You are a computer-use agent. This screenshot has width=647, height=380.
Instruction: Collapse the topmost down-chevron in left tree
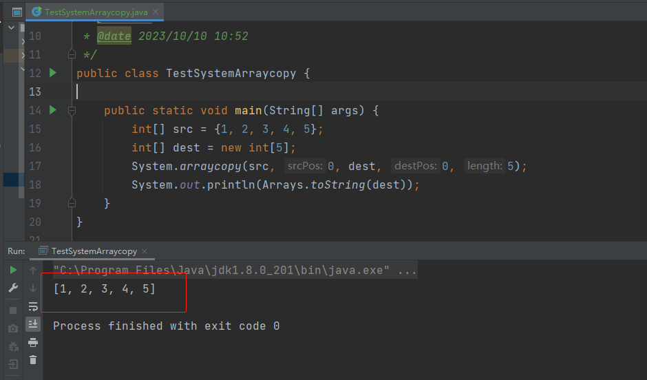11,28
